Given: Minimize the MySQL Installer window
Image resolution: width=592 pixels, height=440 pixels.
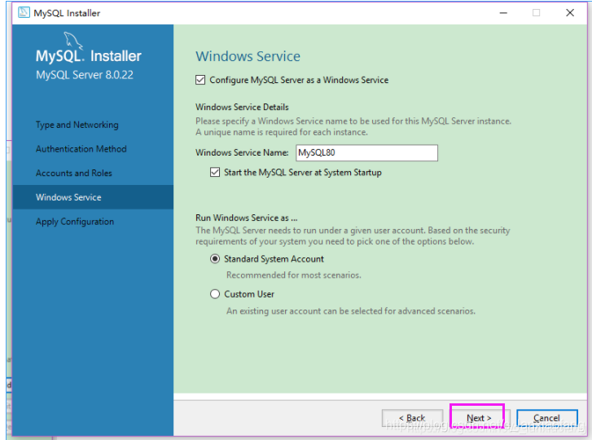Looking at the screenshot, I should 503,13.
